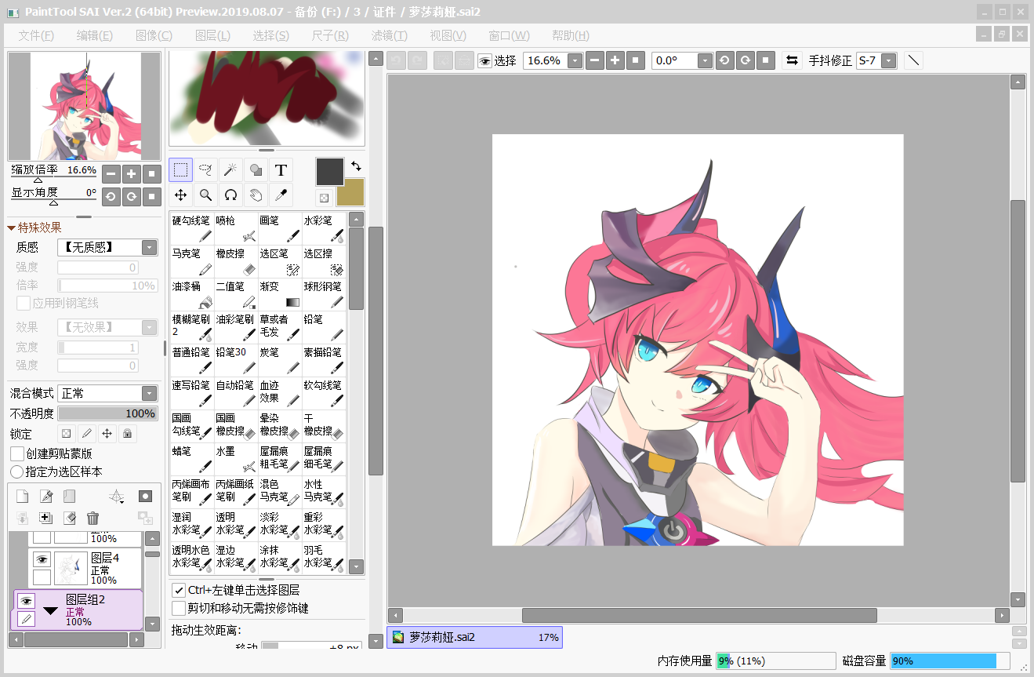Select the lasso selection tool

point(205,169)
